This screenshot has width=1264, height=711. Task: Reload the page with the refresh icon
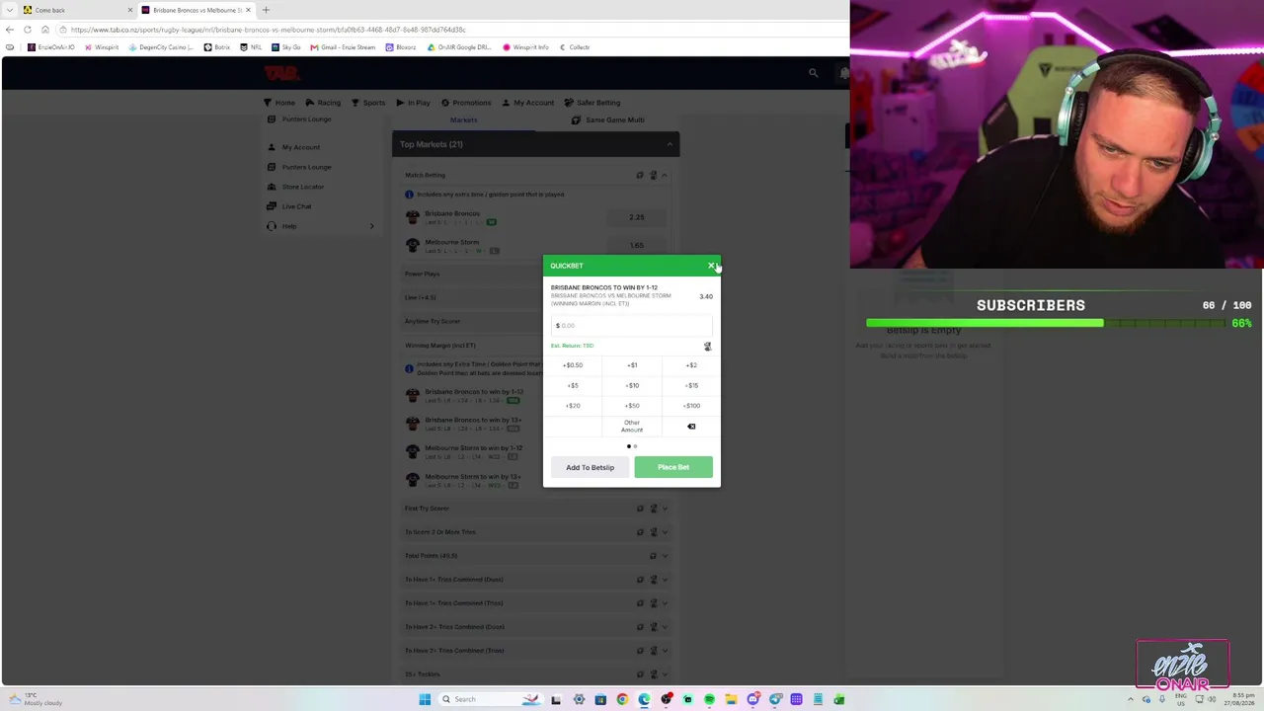(28, 30)
